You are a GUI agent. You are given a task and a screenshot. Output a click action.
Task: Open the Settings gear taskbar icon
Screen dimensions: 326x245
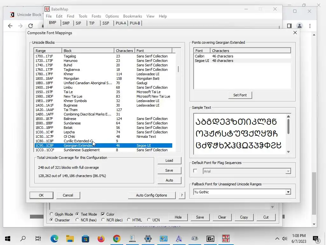pyautogui.click(x=148, y=238)
